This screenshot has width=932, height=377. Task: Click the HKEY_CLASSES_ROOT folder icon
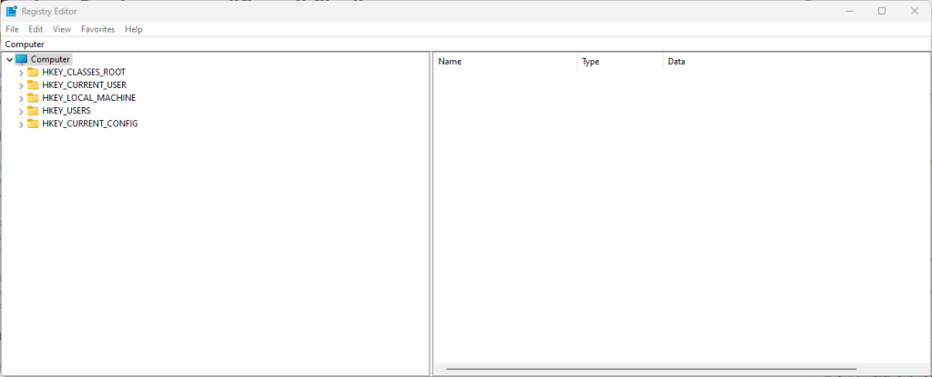coord(33,73)
